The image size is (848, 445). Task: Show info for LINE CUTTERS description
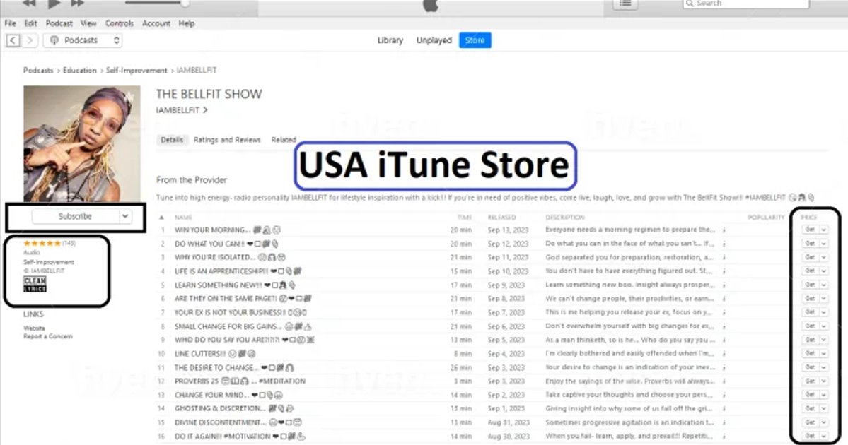pos(724,354)
